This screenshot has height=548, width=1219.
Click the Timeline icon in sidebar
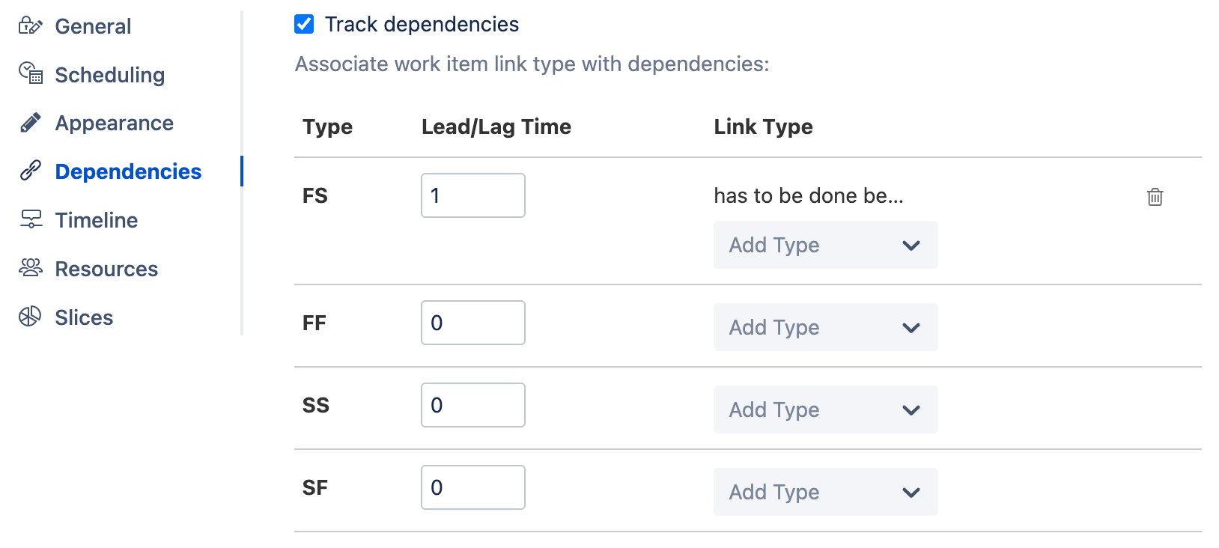[x=30, y=219]
